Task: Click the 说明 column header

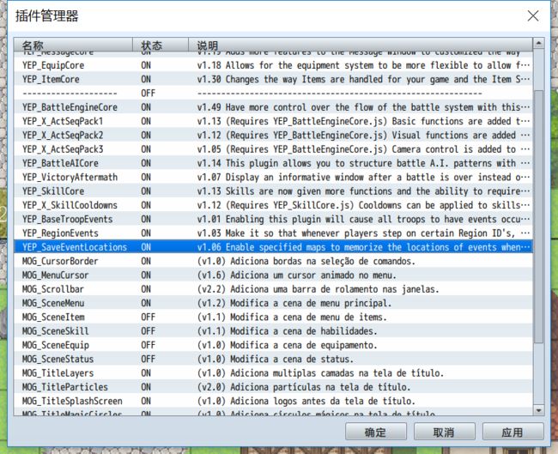Action: [361, 45]
